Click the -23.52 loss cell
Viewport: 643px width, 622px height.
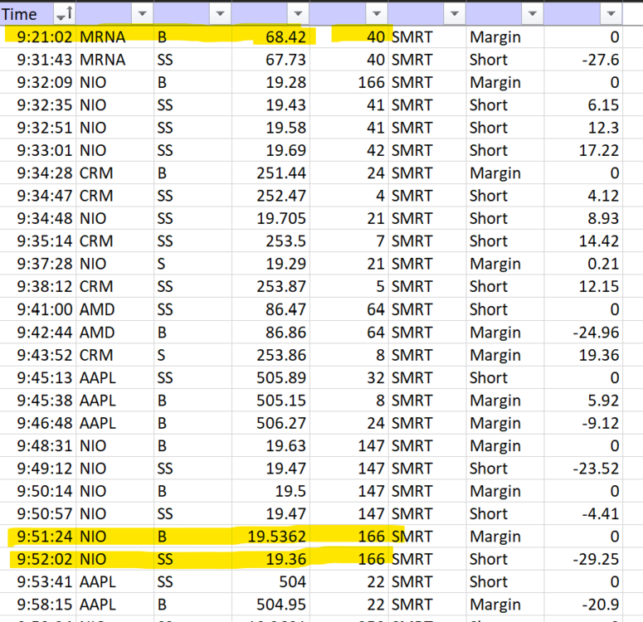(x=583, y=469)
